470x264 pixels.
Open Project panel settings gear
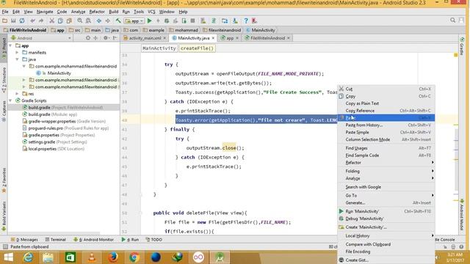click(x=106, y=38)
